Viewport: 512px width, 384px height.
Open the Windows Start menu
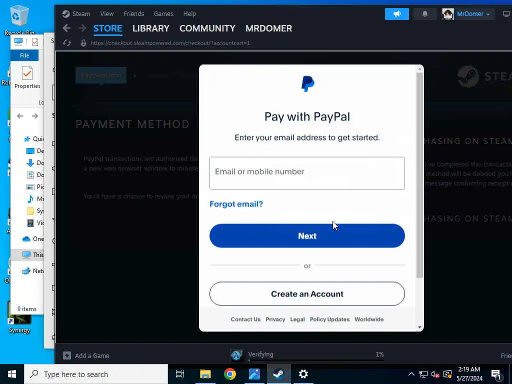12,374
